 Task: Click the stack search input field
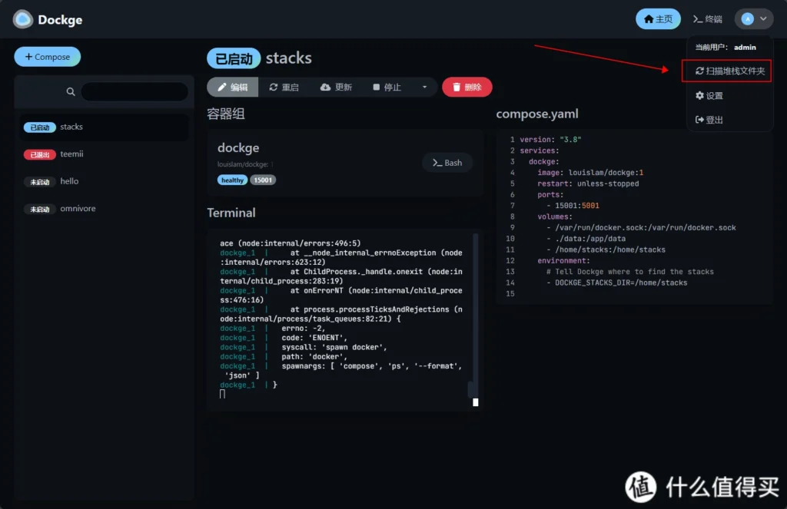pyautogui.click(x=134, y=91)
